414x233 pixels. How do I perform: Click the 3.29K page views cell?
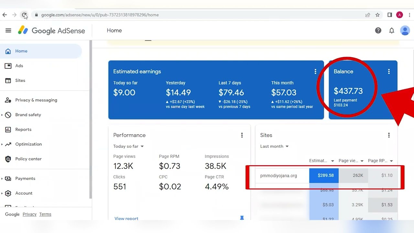tap(353, 205)
